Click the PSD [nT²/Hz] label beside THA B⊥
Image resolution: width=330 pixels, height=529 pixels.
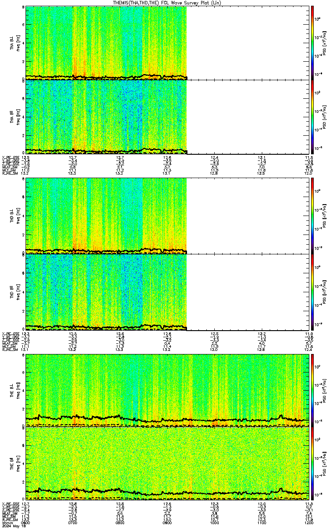[324, 43]
